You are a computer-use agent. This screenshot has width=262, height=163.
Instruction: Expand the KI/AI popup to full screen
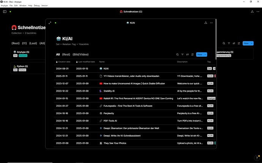pyautogui.click(x=50, y=23)
